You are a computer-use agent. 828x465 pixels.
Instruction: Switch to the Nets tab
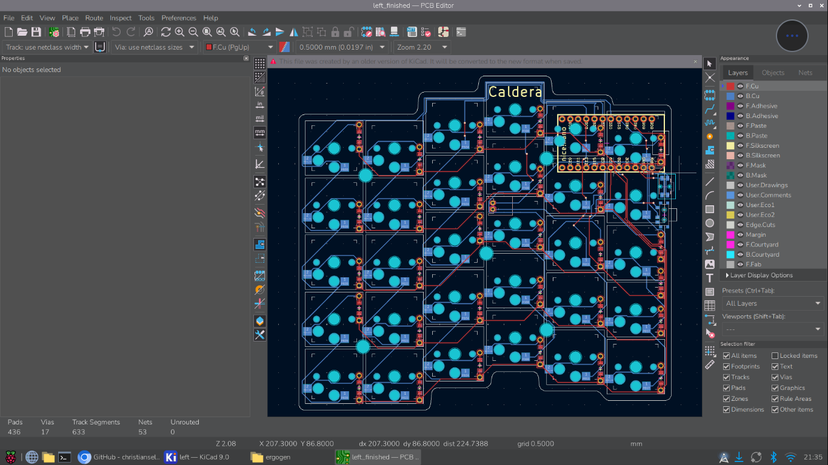(805, 73)
